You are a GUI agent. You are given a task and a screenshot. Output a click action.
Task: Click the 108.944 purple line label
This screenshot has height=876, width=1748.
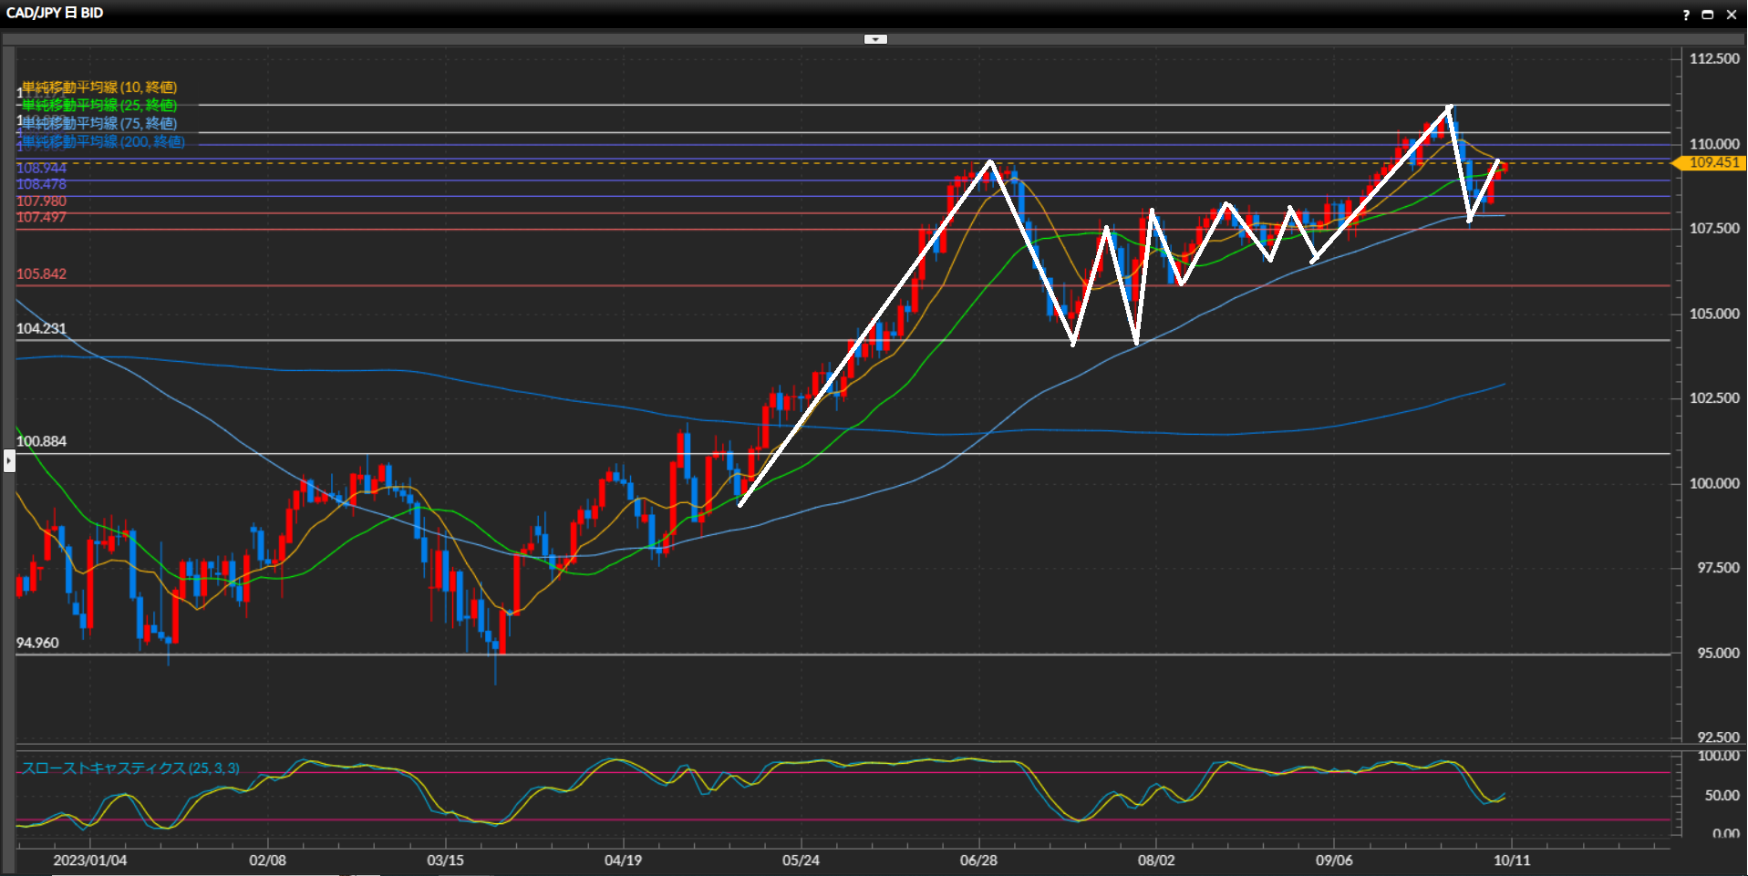41,169
